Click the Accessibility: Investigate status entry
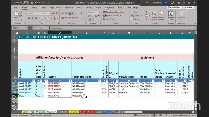Image resolution: width=209 pixels, height=117 pixels. pyautogui.click(x=40, y=115)
